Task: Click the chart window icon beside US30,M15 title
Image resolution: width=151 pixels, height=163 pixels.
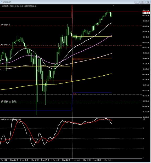Action: click(1, 2)
